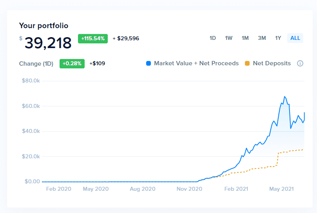Click the info icon beside Net Deposits
317x213 pixels.
(300, 63)
